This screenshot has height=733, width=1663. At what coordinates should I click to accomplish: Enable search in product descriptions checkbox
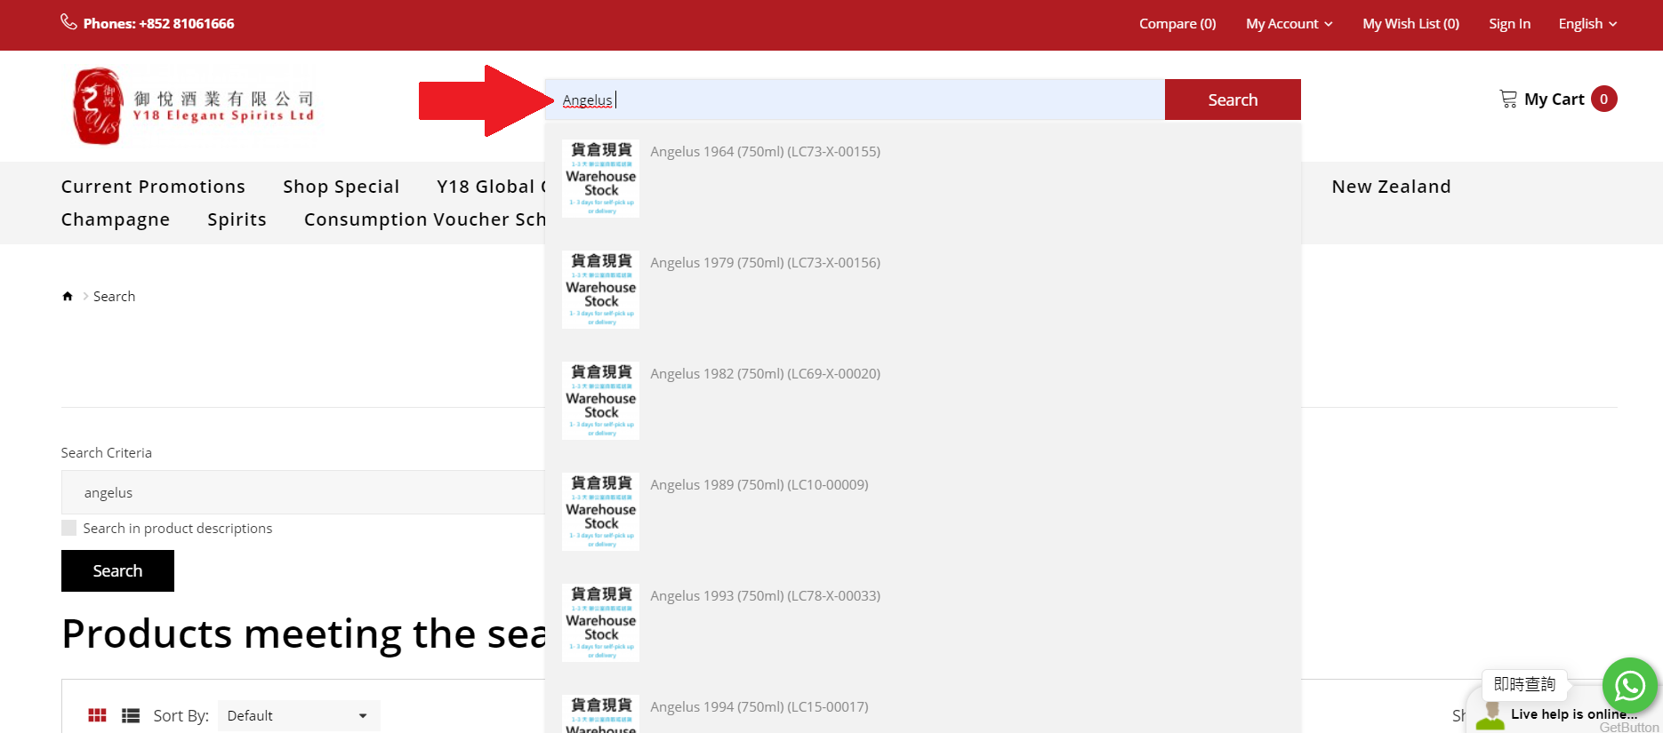(68, 528)
